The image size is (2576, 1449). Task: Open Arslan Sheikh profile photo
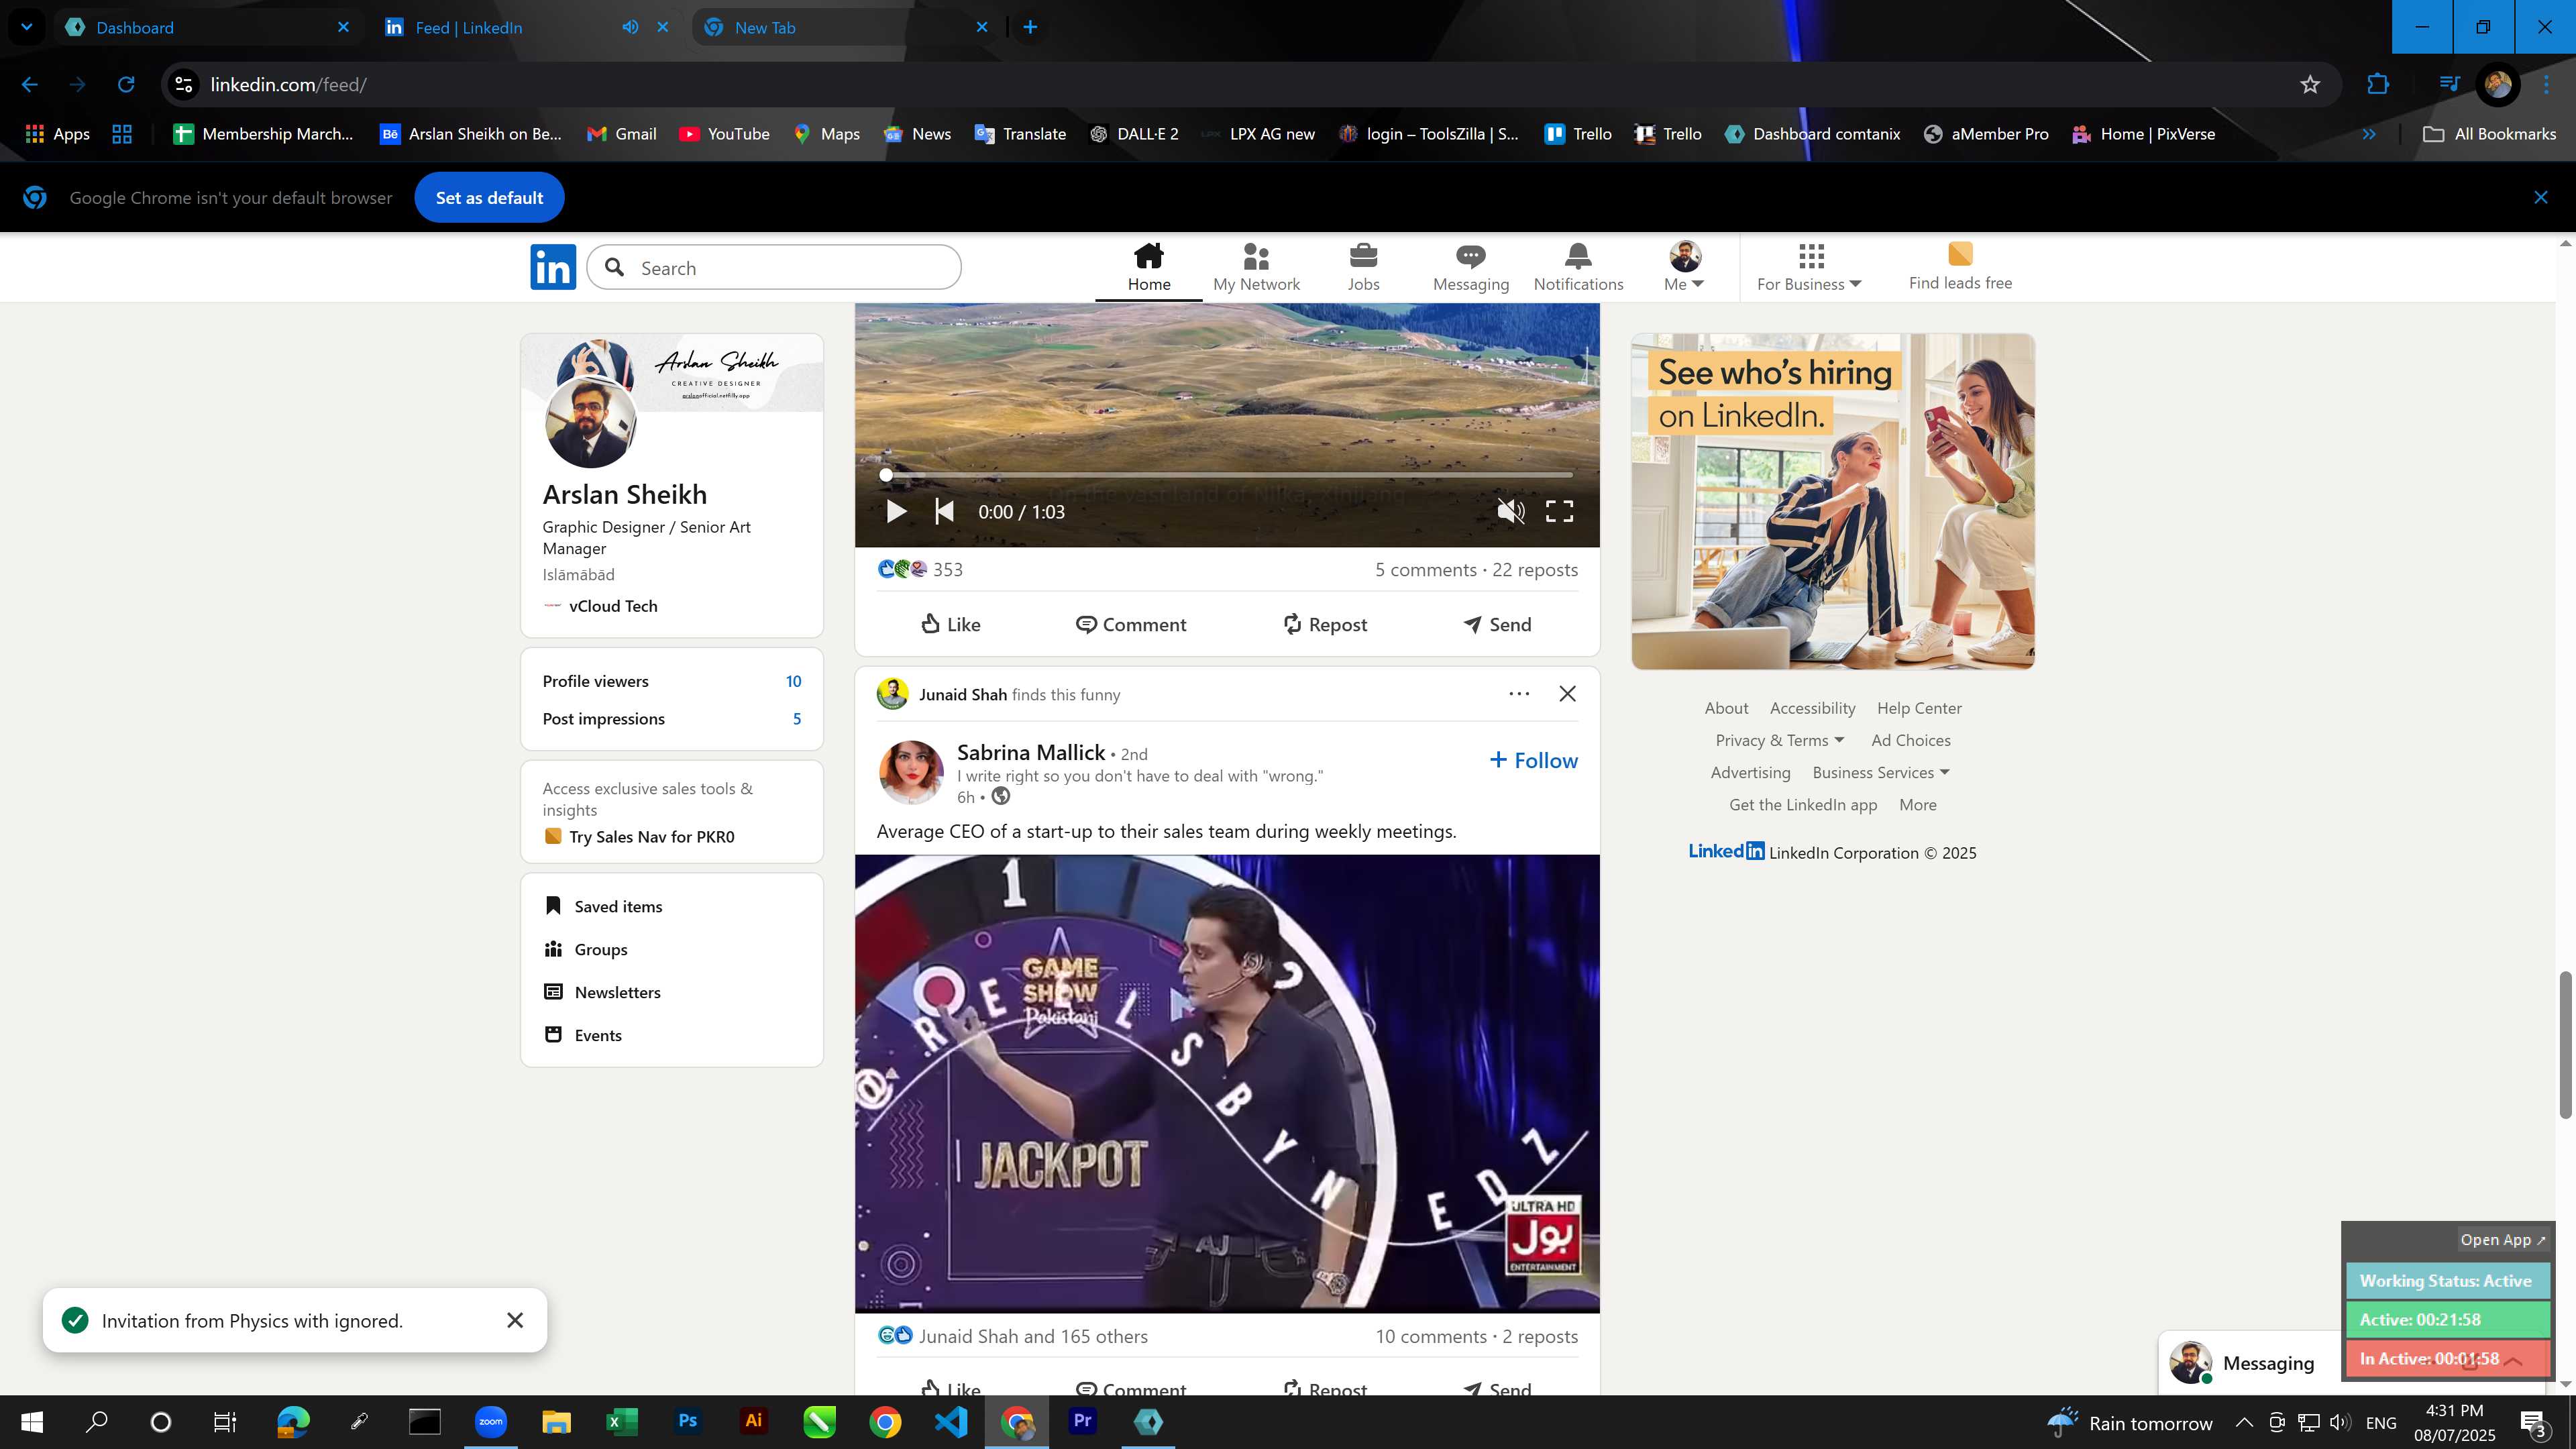point(590,423)
